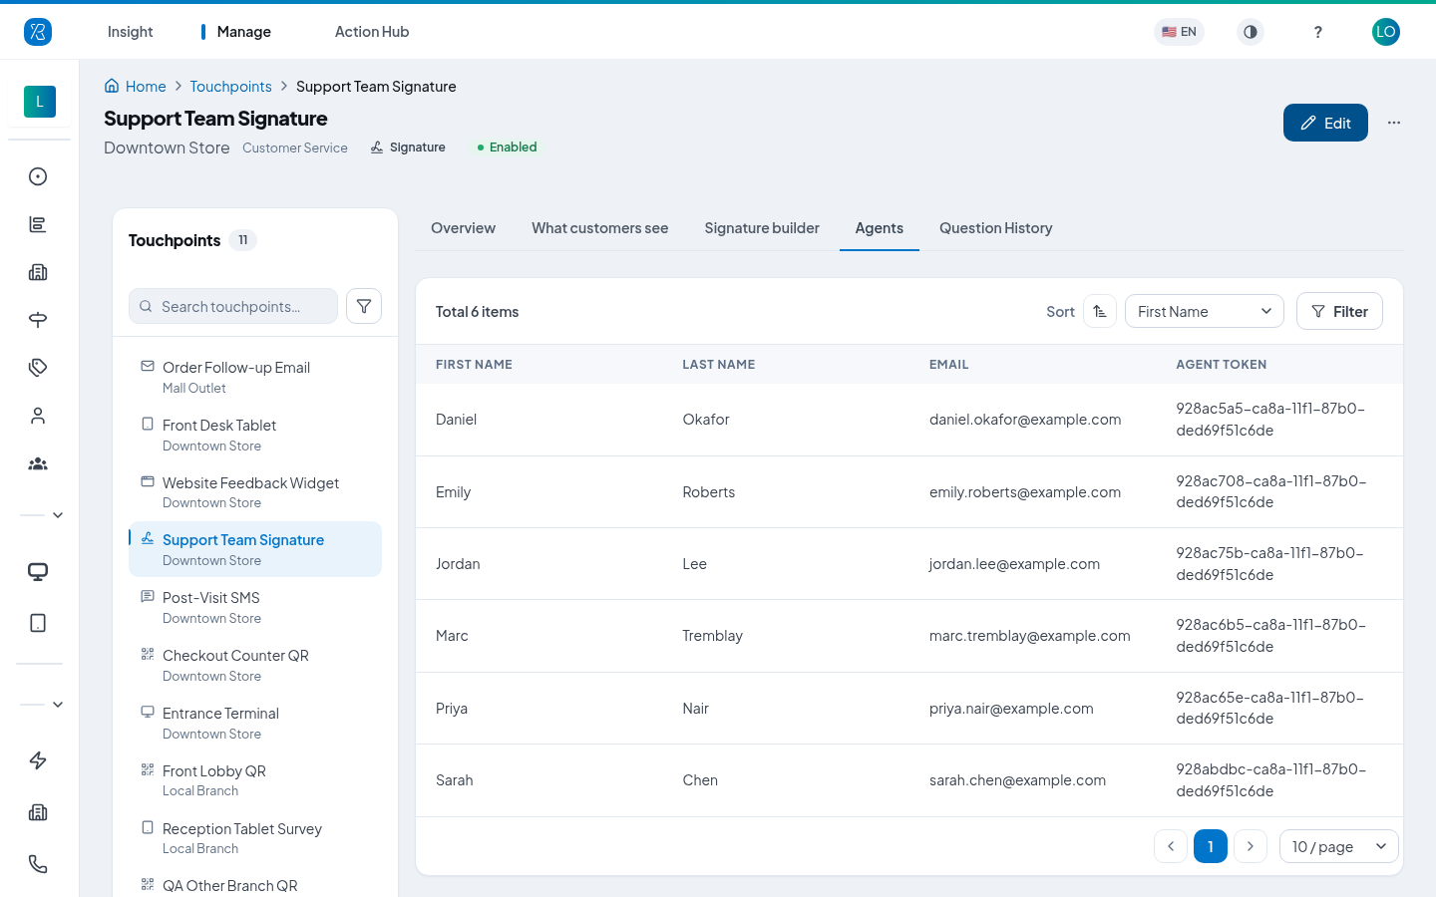This screenshot has height=897, width=1436.
Task: Click the app logo in top-left corner
Action: pos(38,32)
